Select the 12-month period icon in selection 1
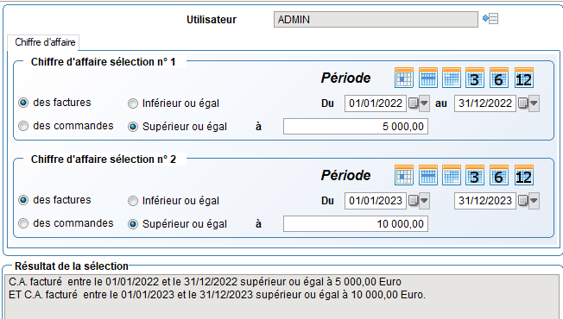Screen dimensions: 563x319 coord(523,78)
